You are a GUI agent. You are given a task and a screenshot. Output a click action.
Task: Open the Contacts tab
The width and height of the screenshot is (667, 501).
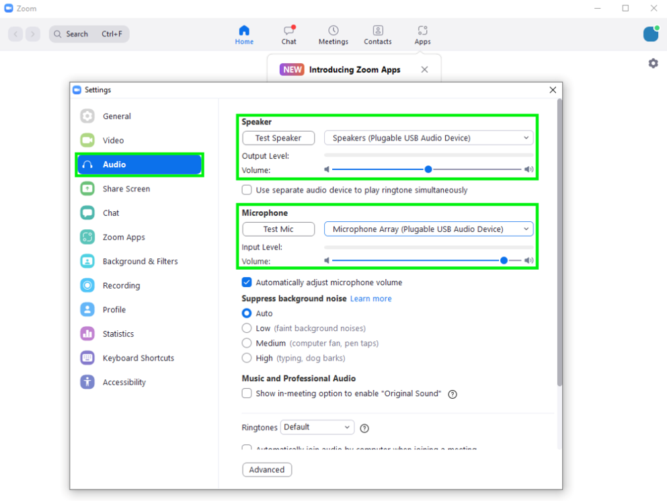[x=377, y=34]
